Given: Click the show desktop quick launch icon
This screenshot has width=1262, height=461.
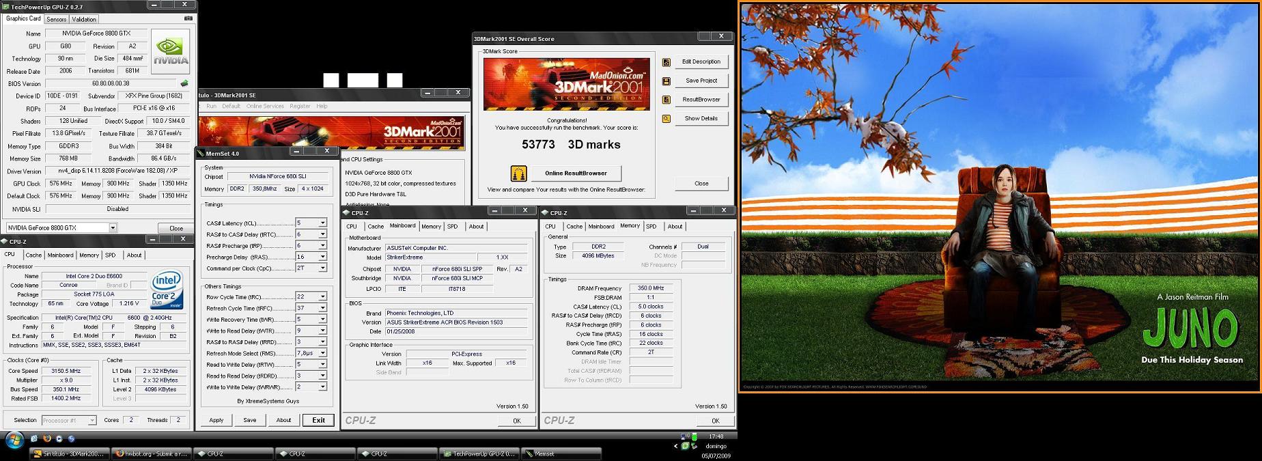Looking at the screenshot, I should 34,438.
